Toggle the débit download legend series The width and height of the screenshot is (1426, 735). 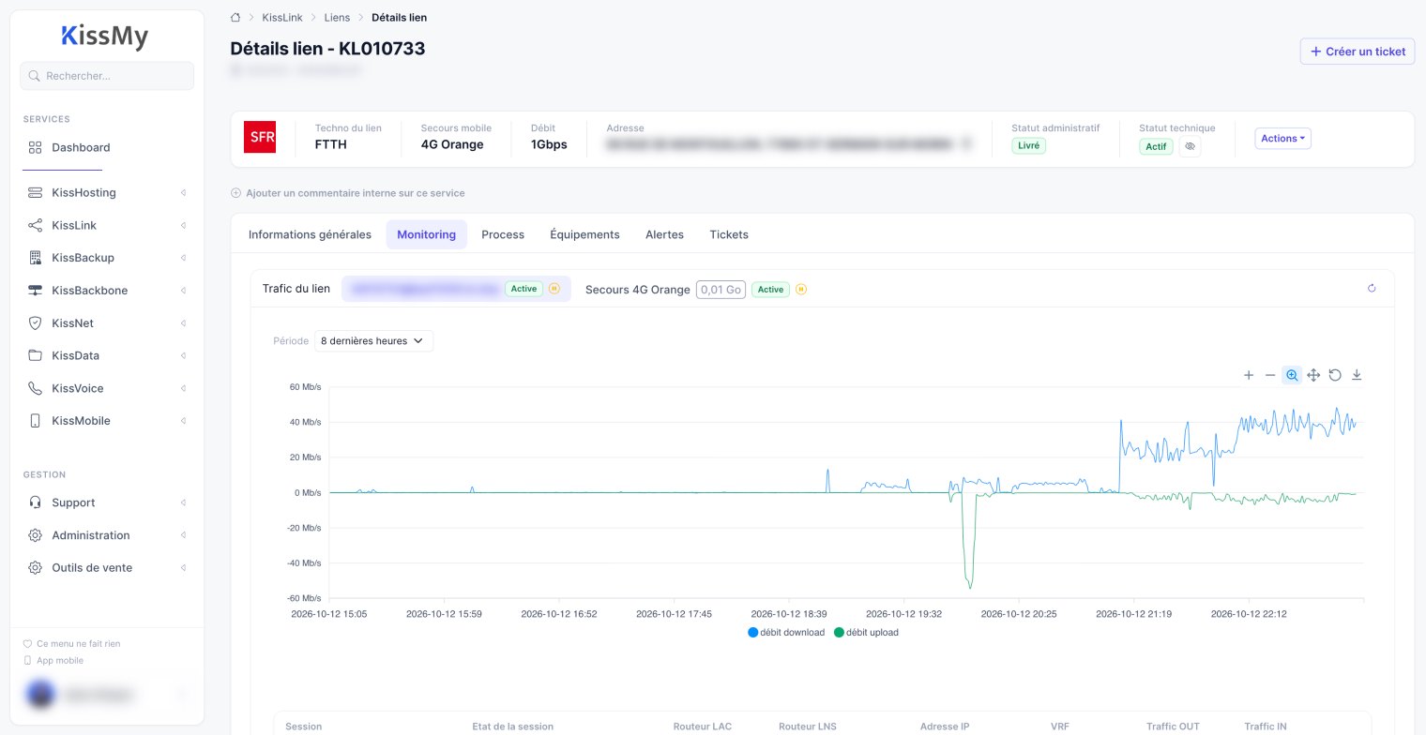(786, 633)
